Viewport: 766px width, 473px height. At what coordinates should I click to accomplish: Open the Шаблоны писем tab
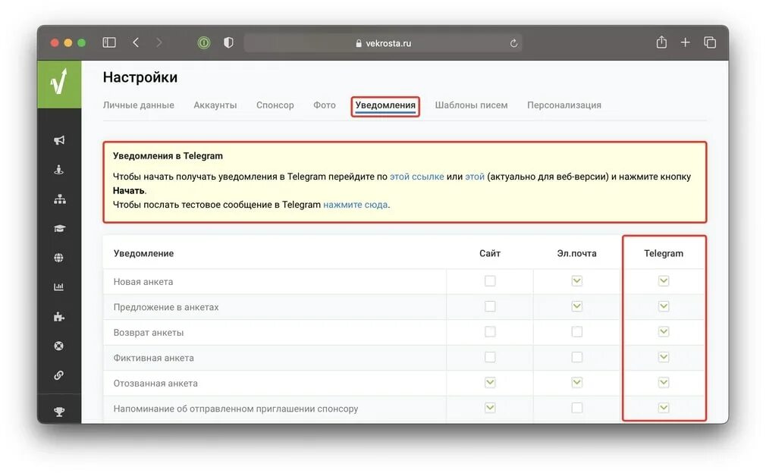tap(472, 105)
